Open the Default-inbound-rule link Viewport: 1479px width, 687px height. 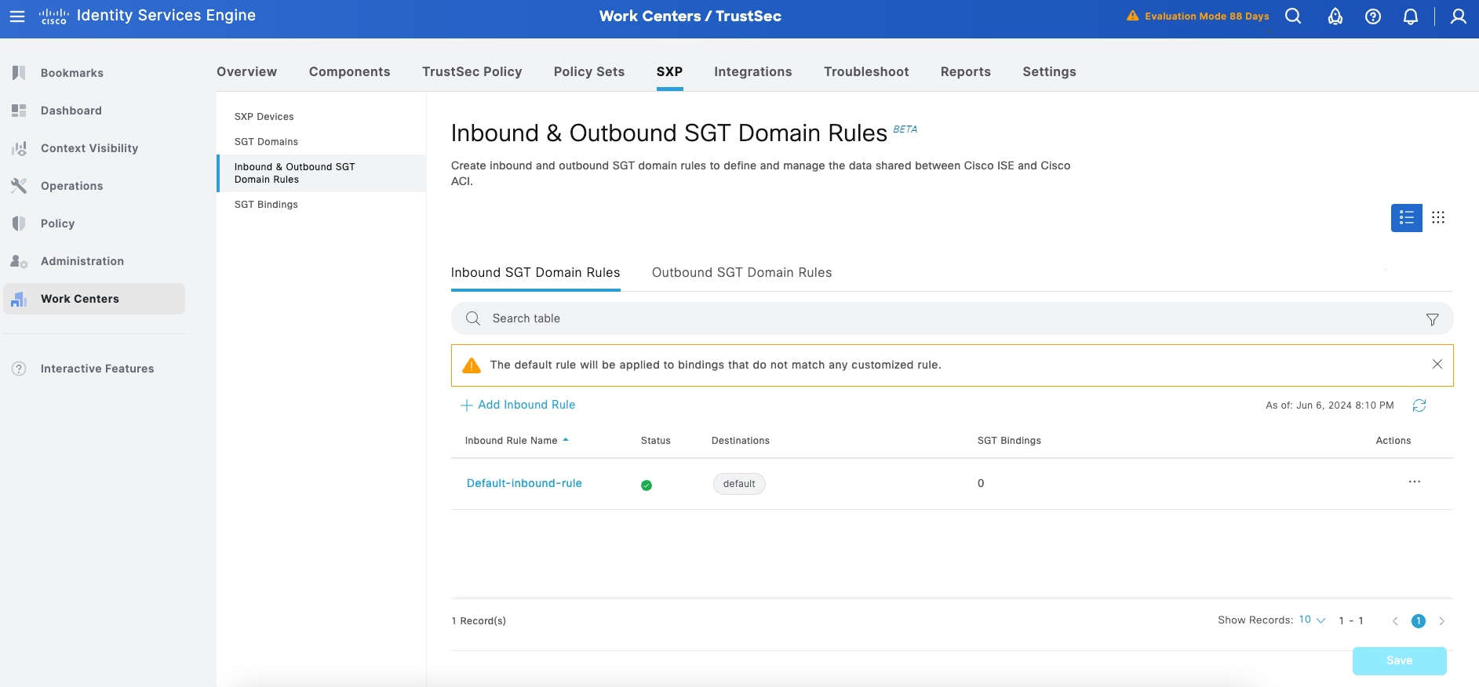524,483
